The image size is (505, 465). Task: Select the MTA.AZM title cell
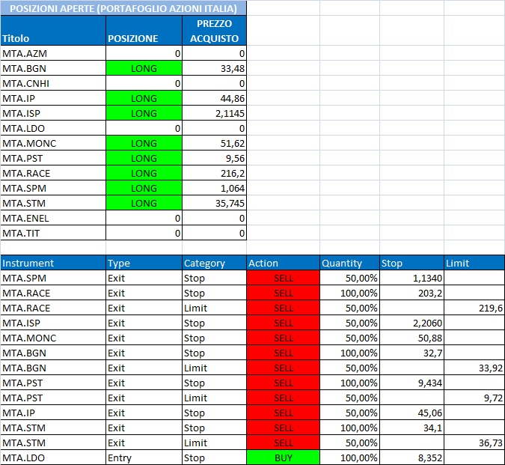[53, 53]
